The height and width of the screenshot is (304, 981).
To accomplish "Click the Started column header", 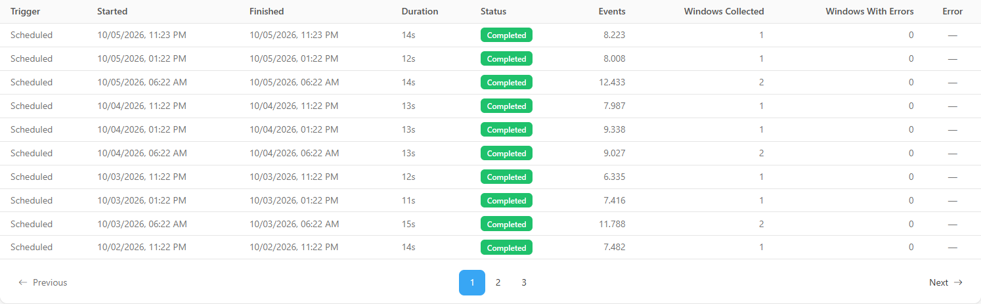I will pos(112,11).
